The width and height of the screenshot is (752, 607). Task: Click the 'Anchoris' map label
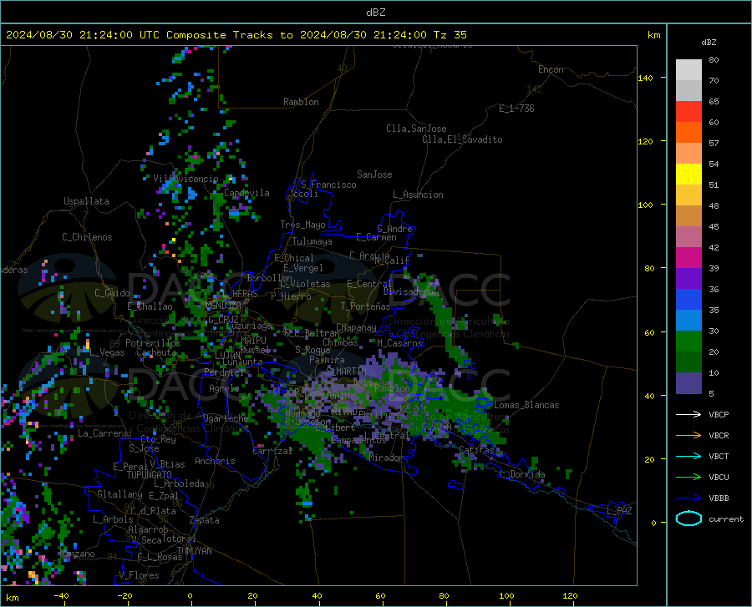point(215,461)
